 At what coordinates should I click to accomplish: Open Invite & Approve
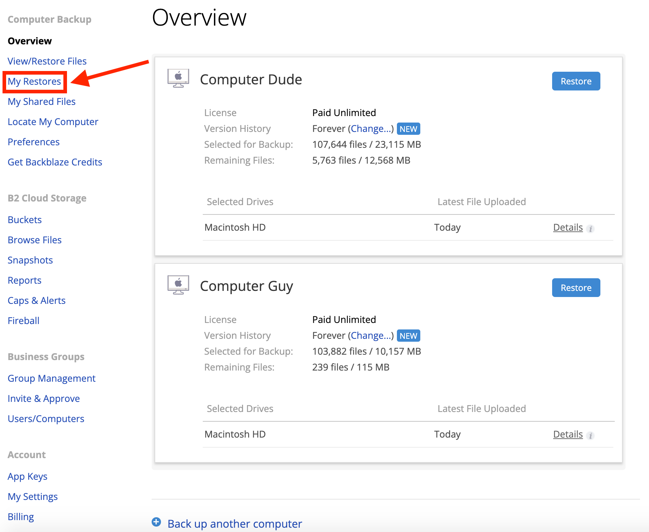pos(44,399)
